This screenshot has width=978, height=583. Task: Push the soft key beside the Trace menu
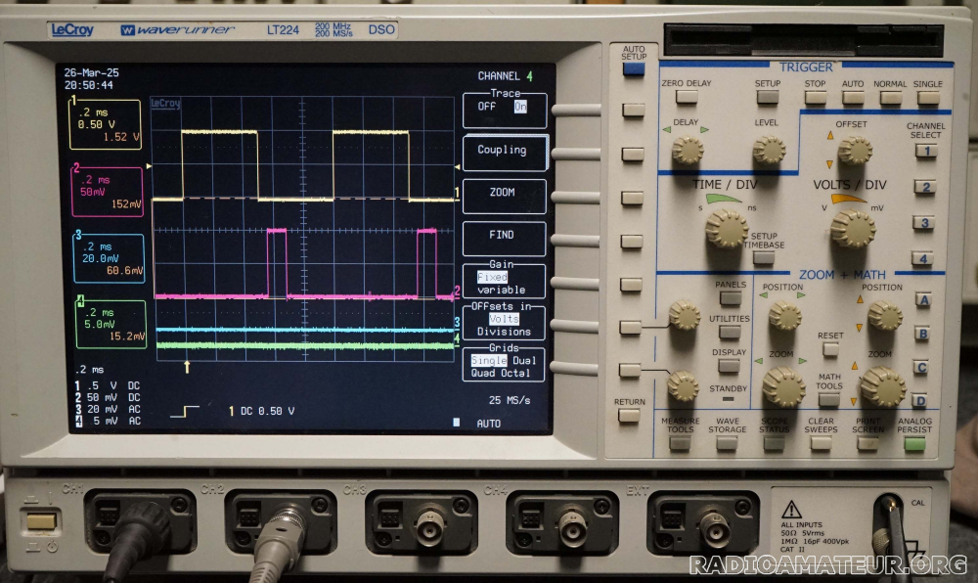click(633, 111)
